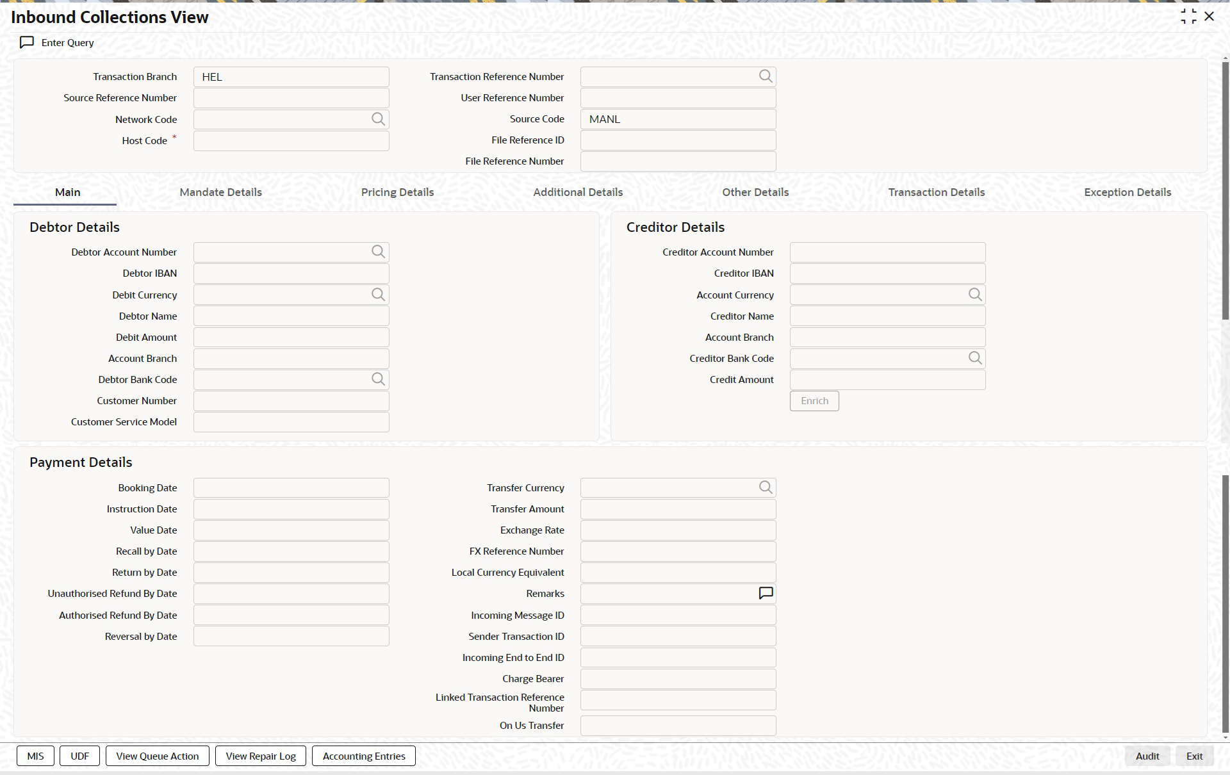Viewport: 1230px width, 775px height.
Task: Click Debtor Account Number search icon
Action: pos(378,252)
